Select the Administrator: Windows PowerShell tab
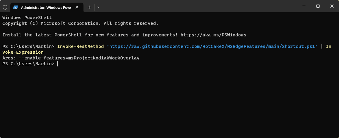The width and height of the screenshot is (339, 138). tap(46, 7)
